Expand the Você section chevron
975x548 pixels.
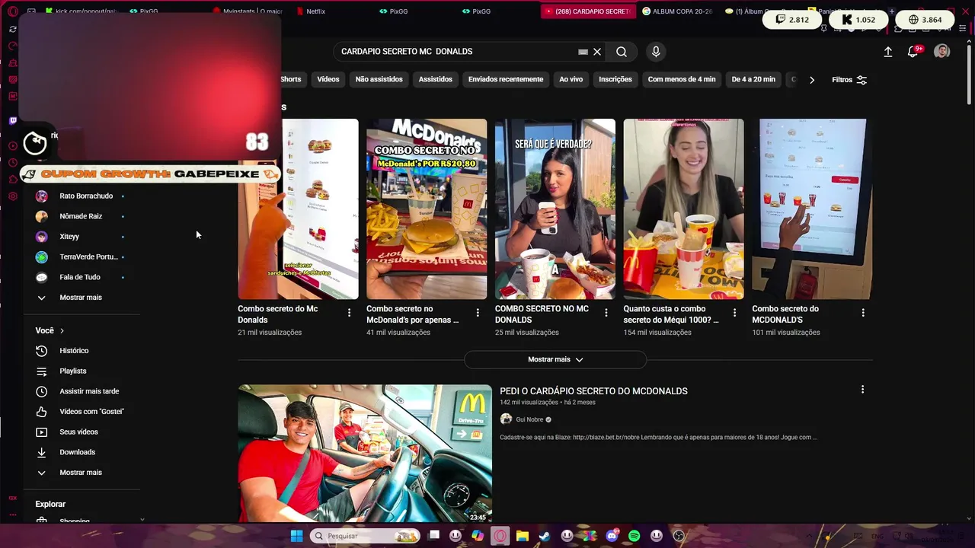click(62, 331)
